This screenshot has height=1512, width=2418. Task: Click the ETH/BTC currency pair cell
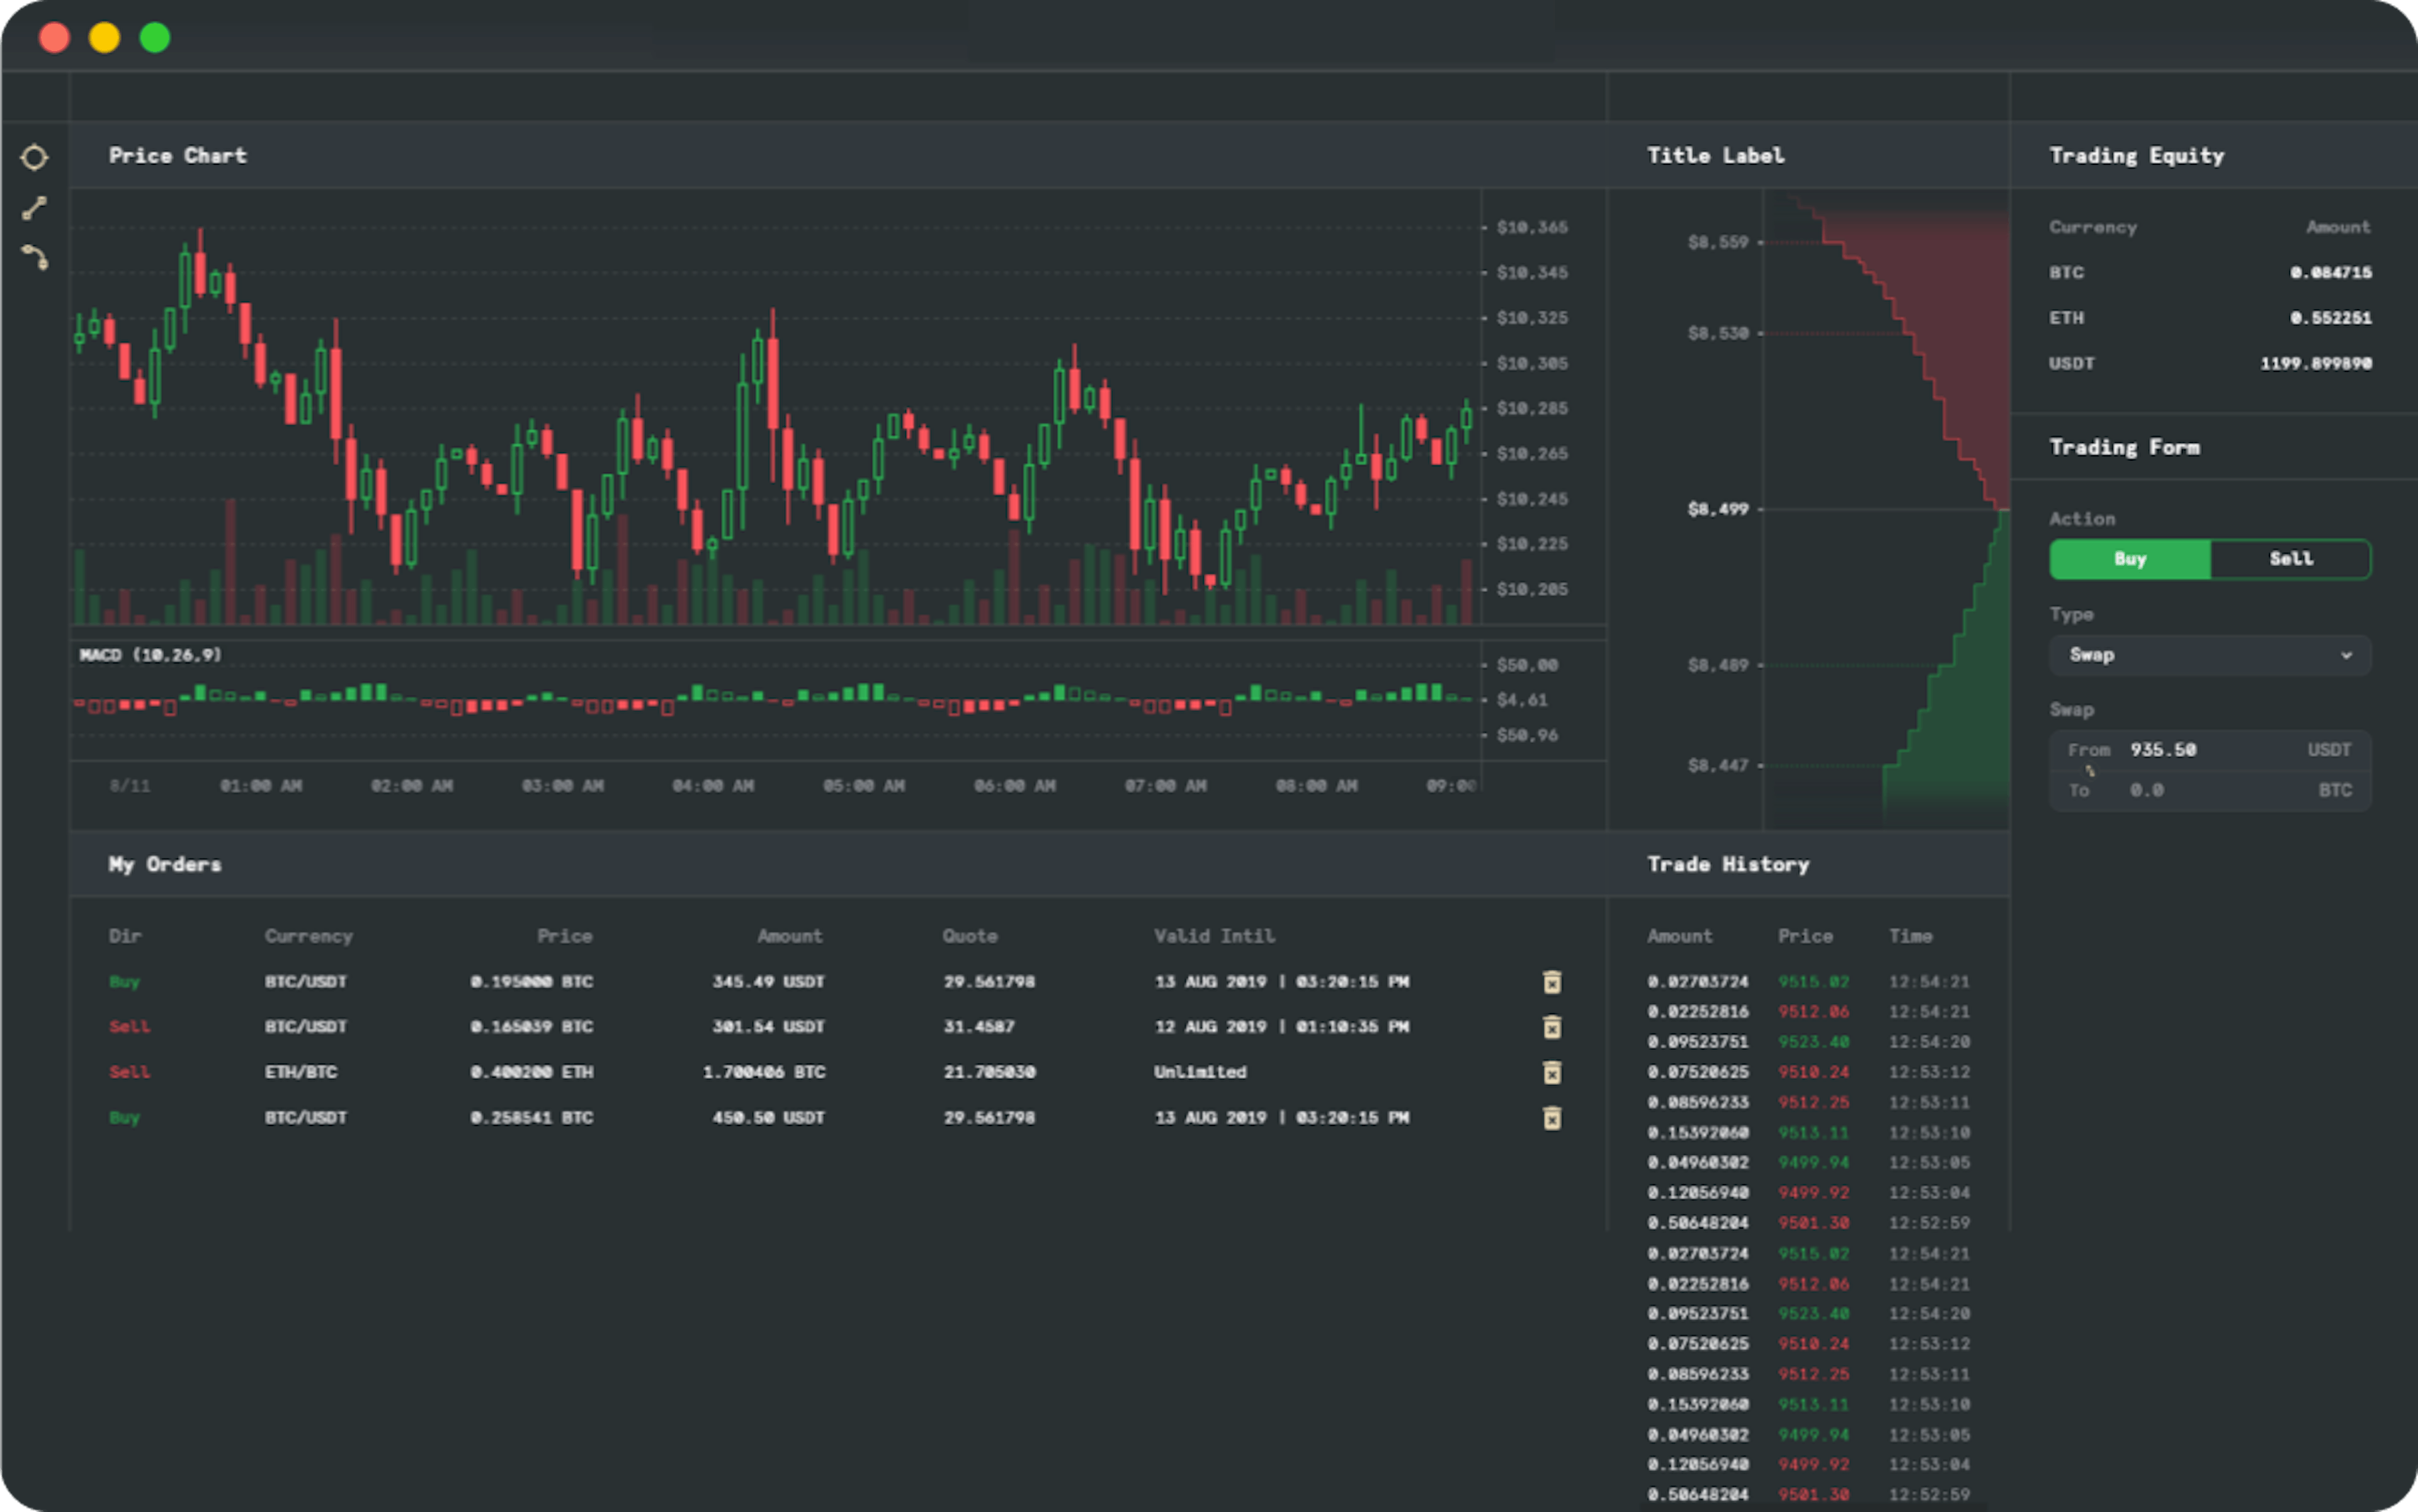tap(300, 1072)
